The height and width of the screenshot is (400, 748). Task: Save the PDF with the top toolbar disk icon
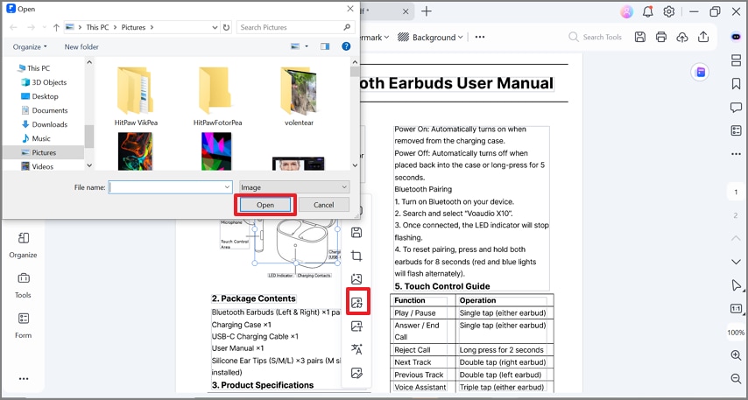(x=639, y=37)
